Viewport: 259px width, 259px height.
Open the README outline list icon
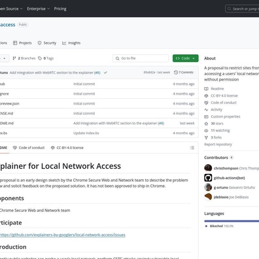[x=192, y=148]
